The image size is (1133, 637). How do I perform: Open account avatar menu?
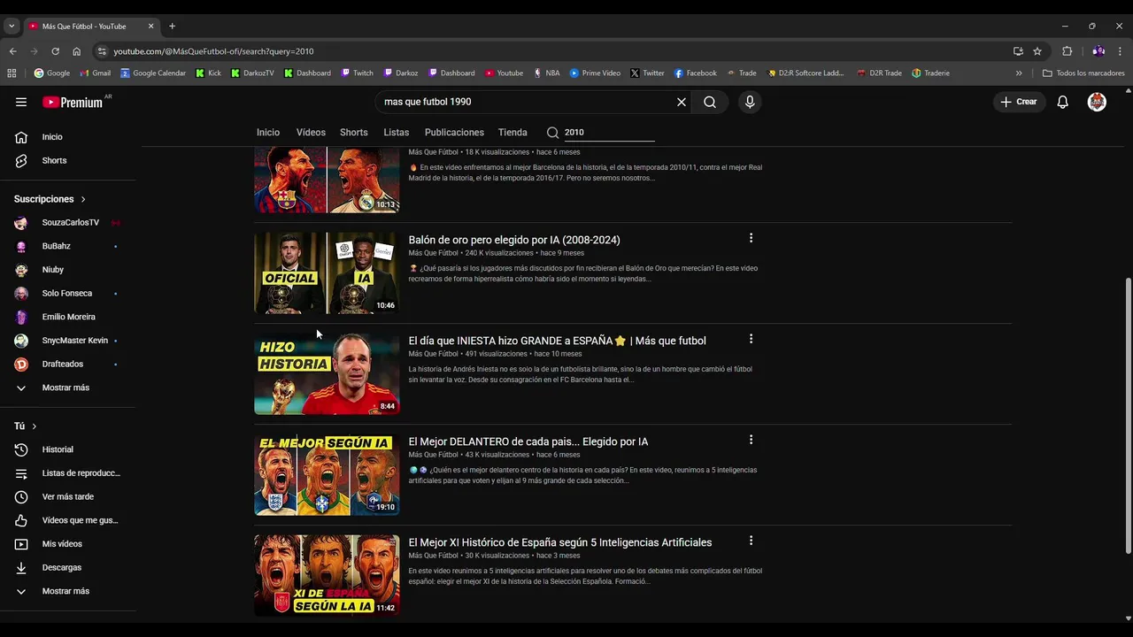point(1097,102)
